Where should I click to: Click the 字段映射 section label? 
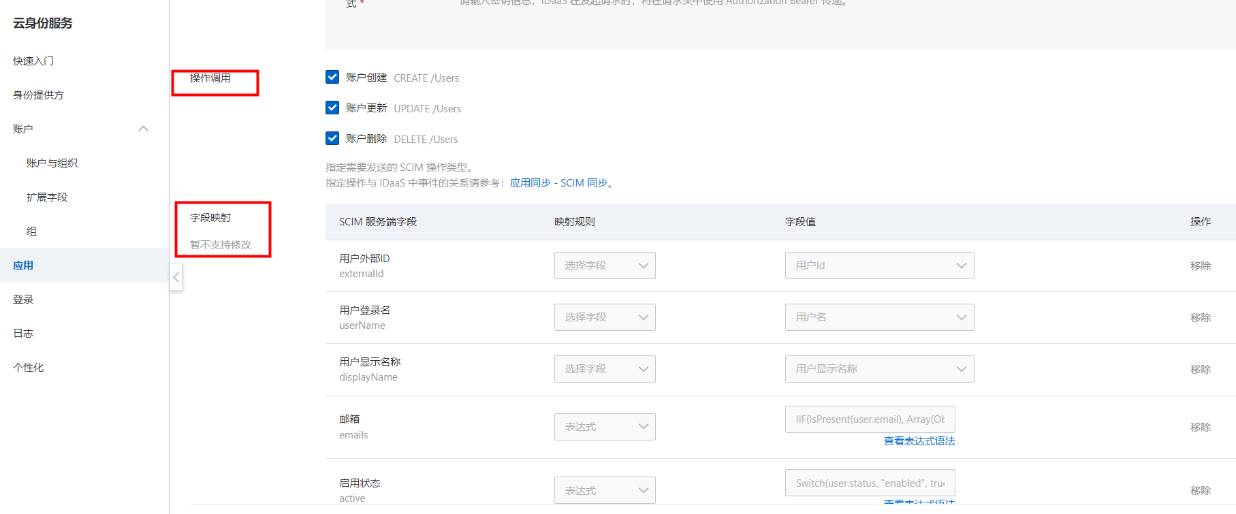(210, 217)
